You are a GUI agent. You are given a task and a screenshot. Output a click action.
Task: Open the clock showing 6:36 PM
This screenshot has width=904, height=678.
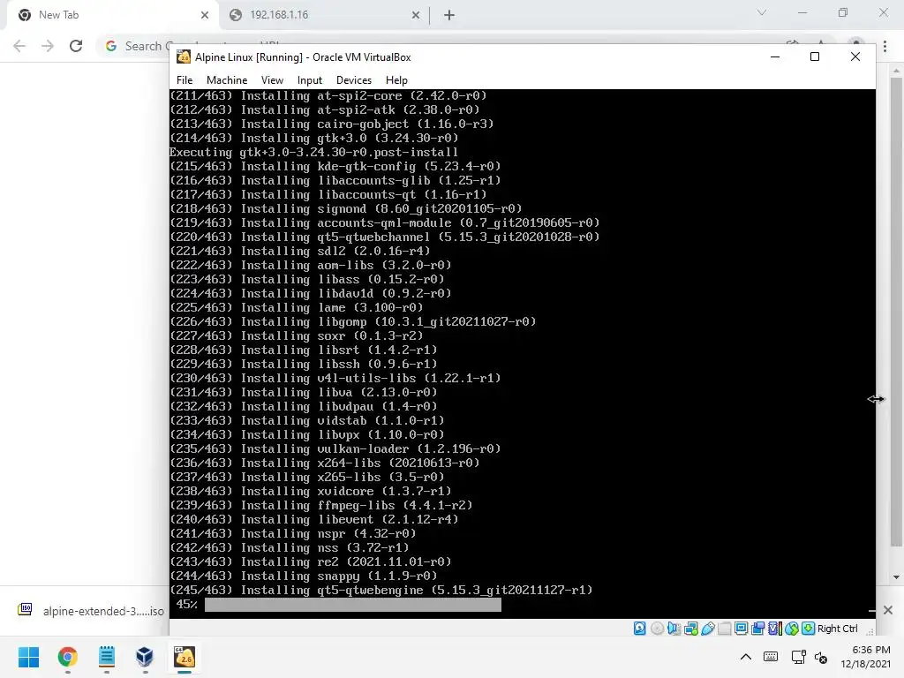(x=865, y=657)
